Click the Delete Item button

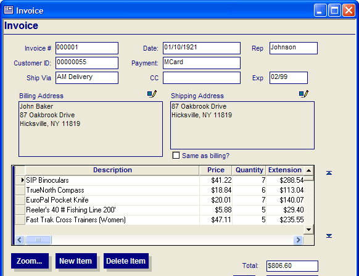pyautogui.click(x=126, y=261)
